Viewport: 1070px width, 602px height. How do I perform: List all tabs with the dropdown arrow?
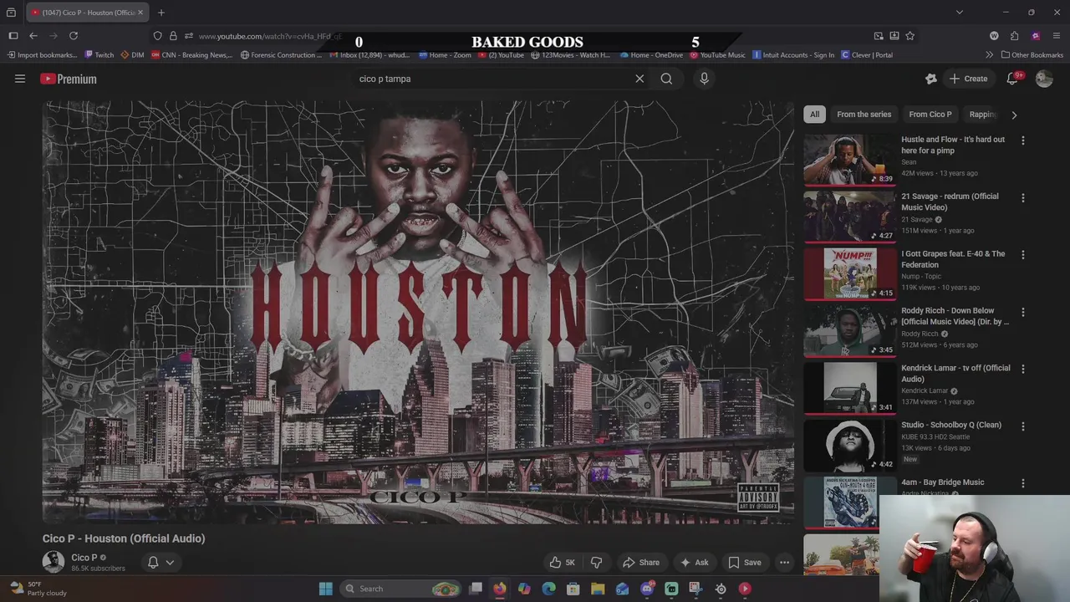click(x=960, y=13)
